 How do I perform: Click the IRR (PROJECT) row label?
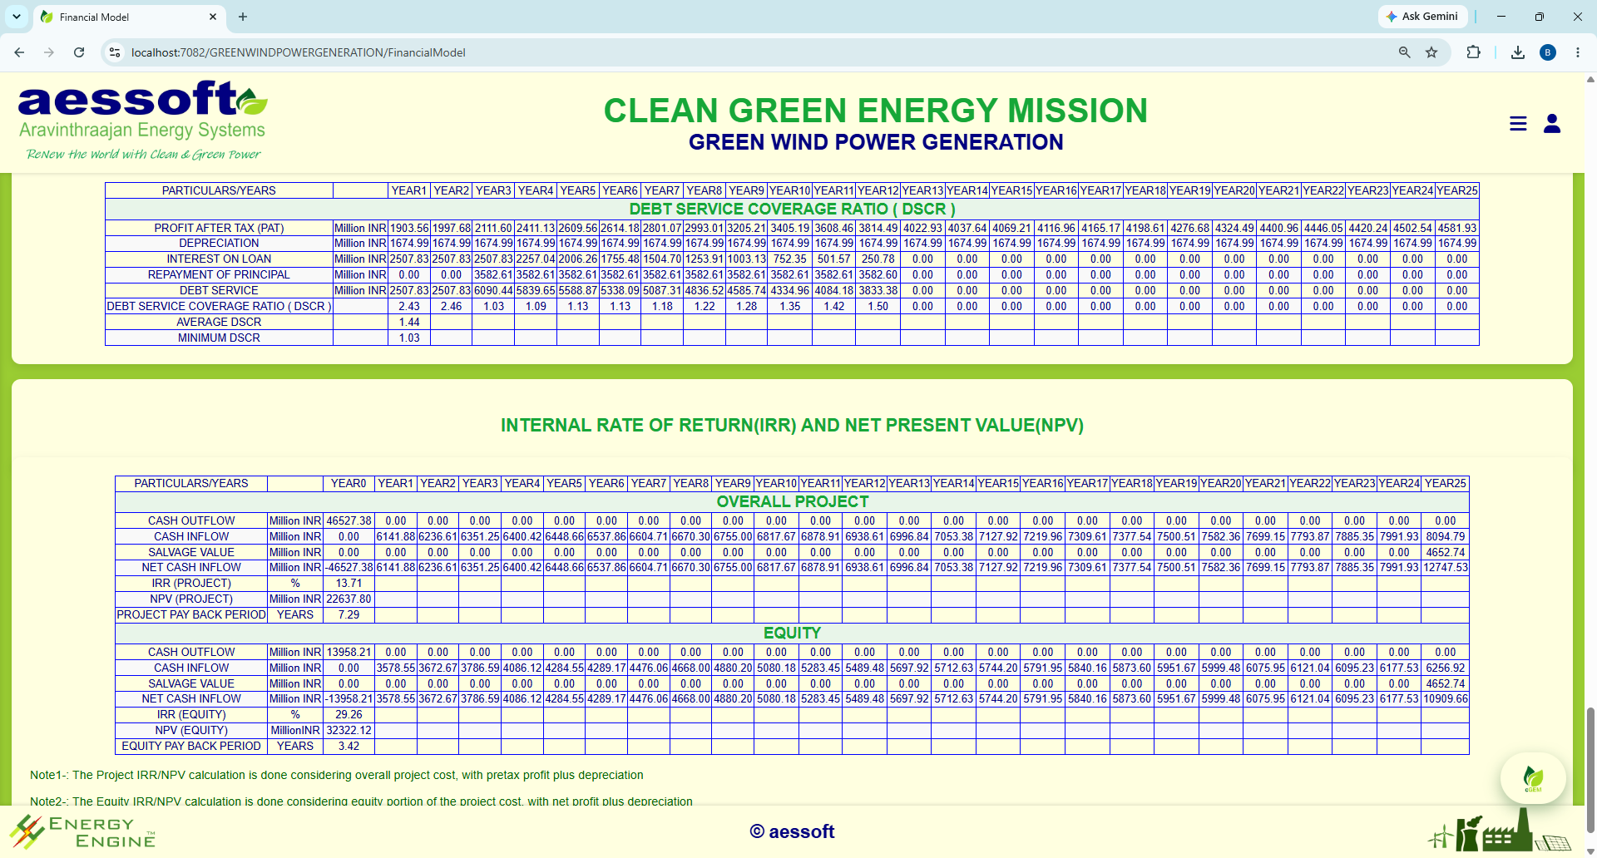tap(191, 583)
